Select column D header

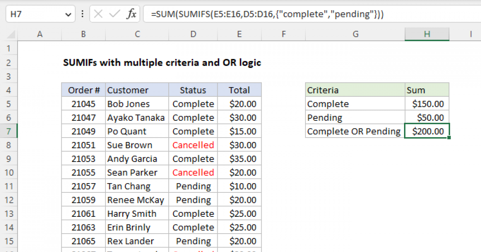pyautogui.click(x=193, y=34)
